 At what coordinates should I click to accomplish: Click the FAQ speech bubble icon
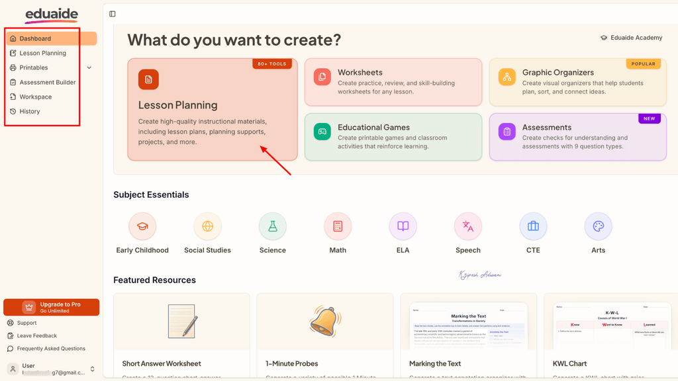click(x=11, y=349)
